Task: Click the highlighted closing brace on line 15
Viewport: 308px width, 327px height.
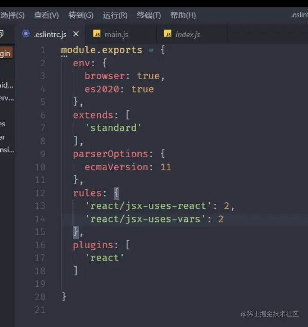Action: tap(76, 232)
